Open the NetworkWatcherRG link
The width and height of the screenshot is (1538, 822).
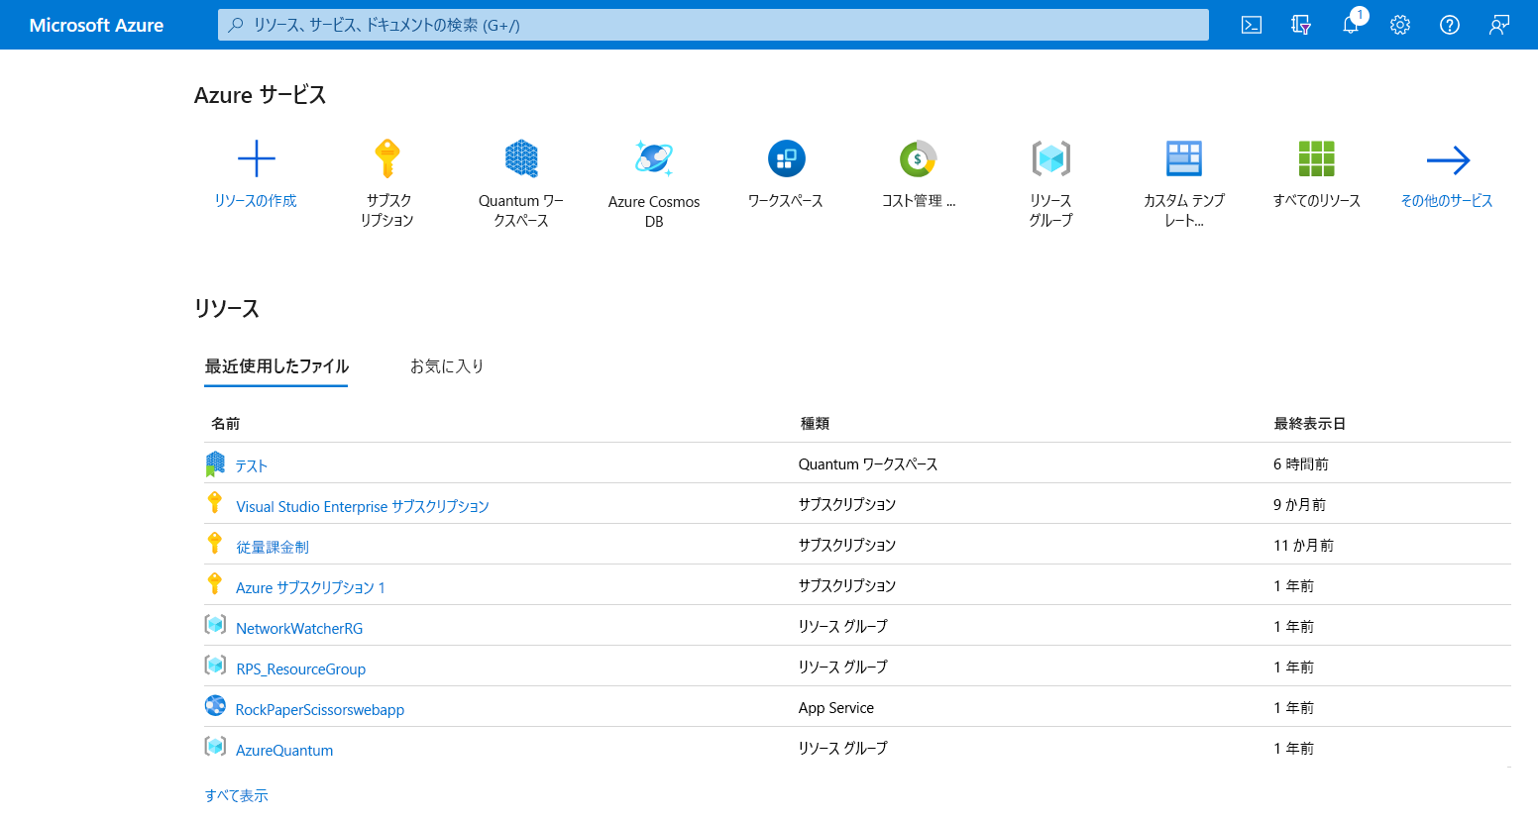click(299, 629)
